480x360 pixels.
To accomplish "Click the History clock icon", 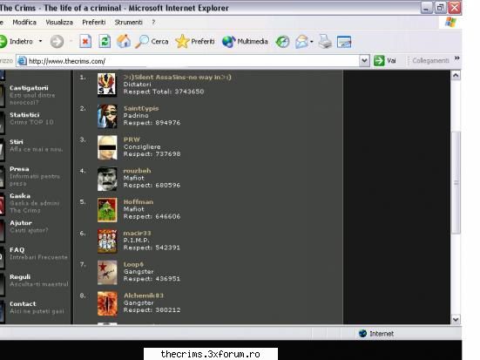I will pyautogui.click(x=282, y=42).
